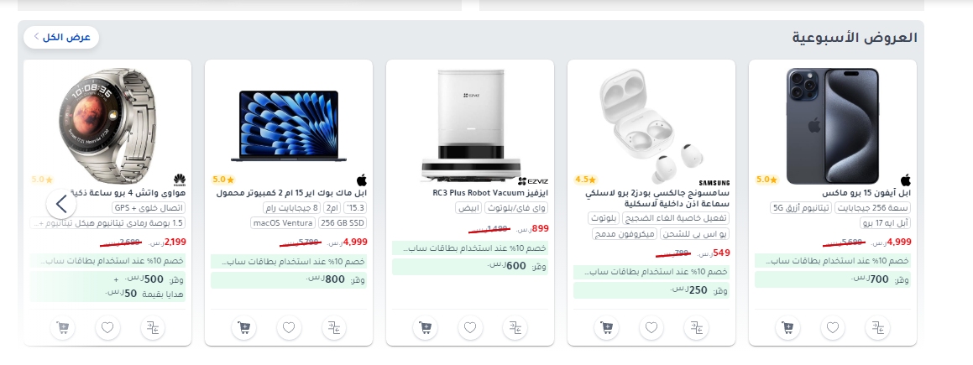Open the iPhone 15 Pro Max product image
The width and height of the screenshot is (973, 365).
click(x=832, y=126)
